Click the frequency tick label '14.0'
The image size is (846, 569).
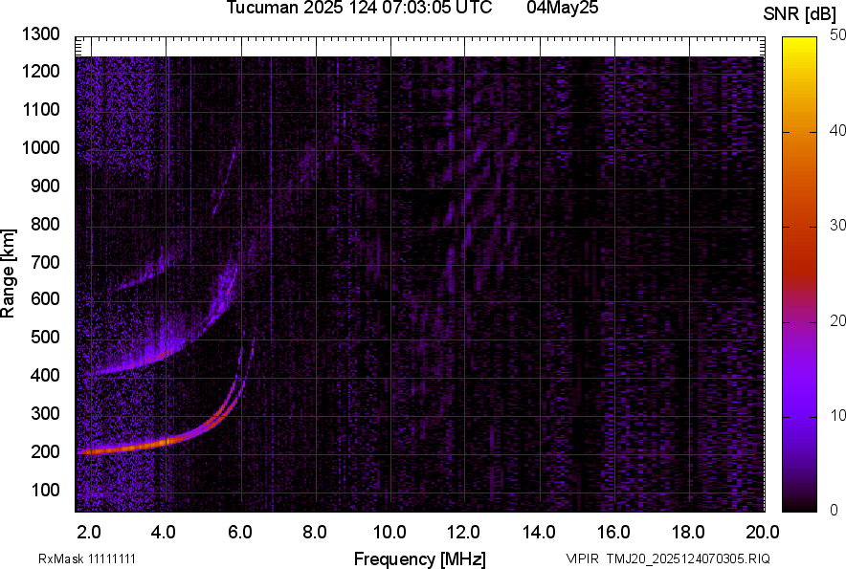[539, 533]
